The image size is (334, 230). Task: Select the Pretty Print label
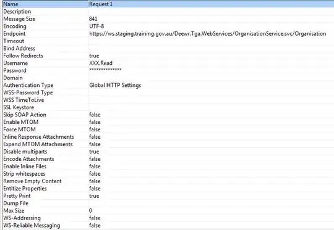pyautogui.click(x=17, y=196)
